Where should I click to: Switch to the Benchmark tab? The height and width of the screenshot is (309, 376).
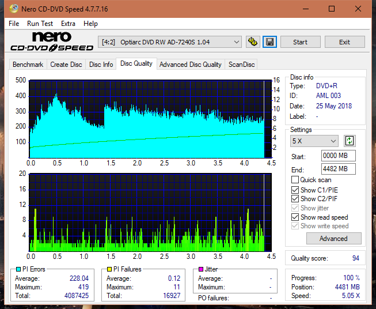(28, 65)
